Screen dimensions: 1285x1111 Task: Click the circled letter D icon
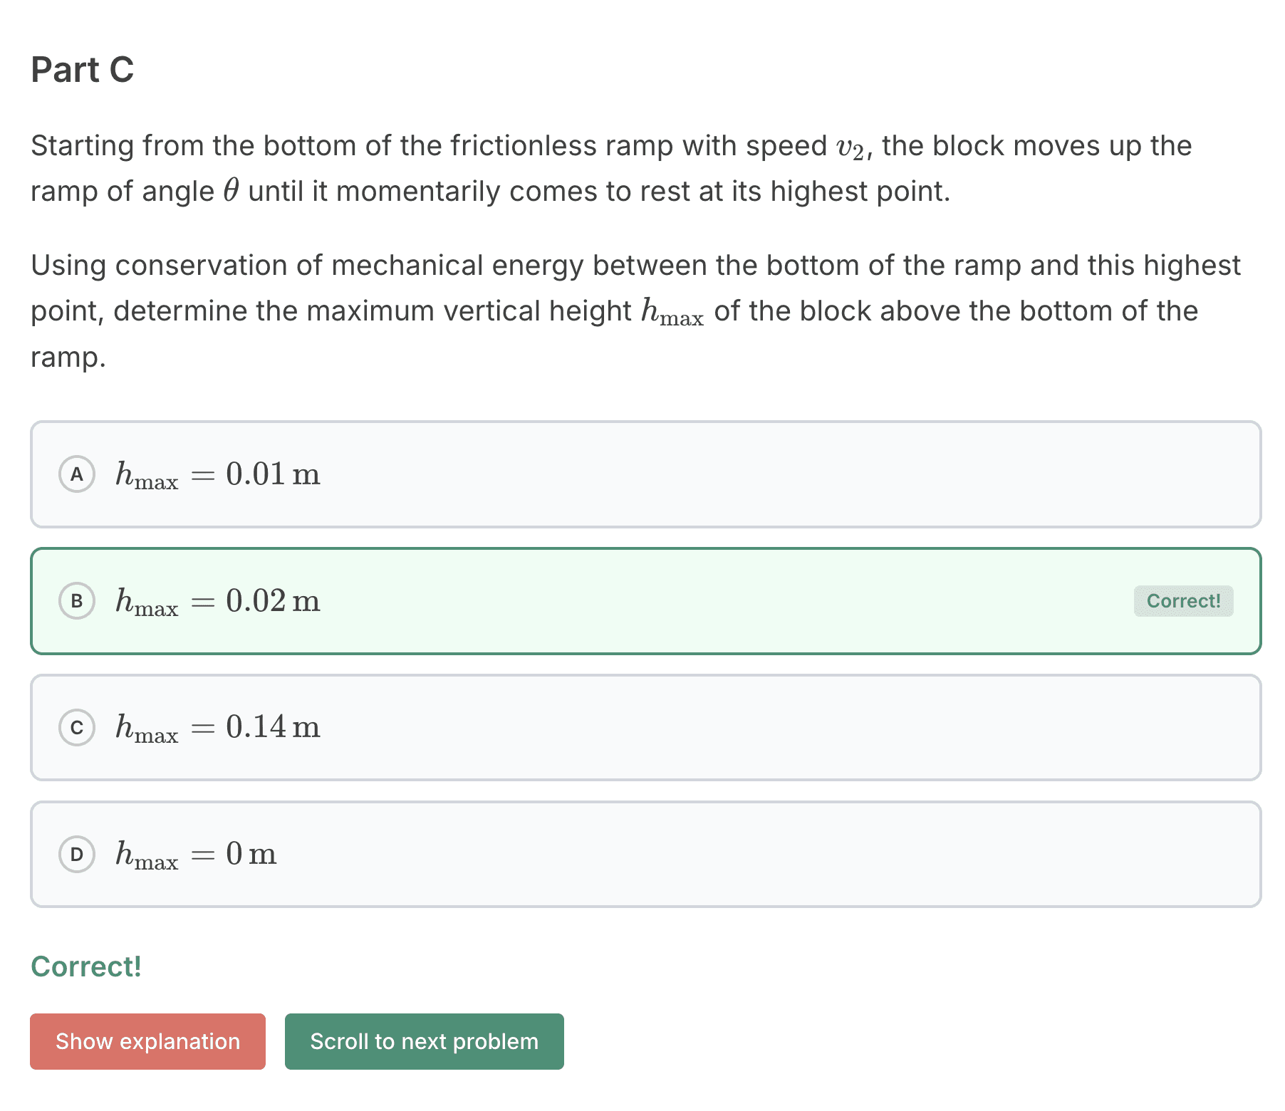[x=77, y=854]
